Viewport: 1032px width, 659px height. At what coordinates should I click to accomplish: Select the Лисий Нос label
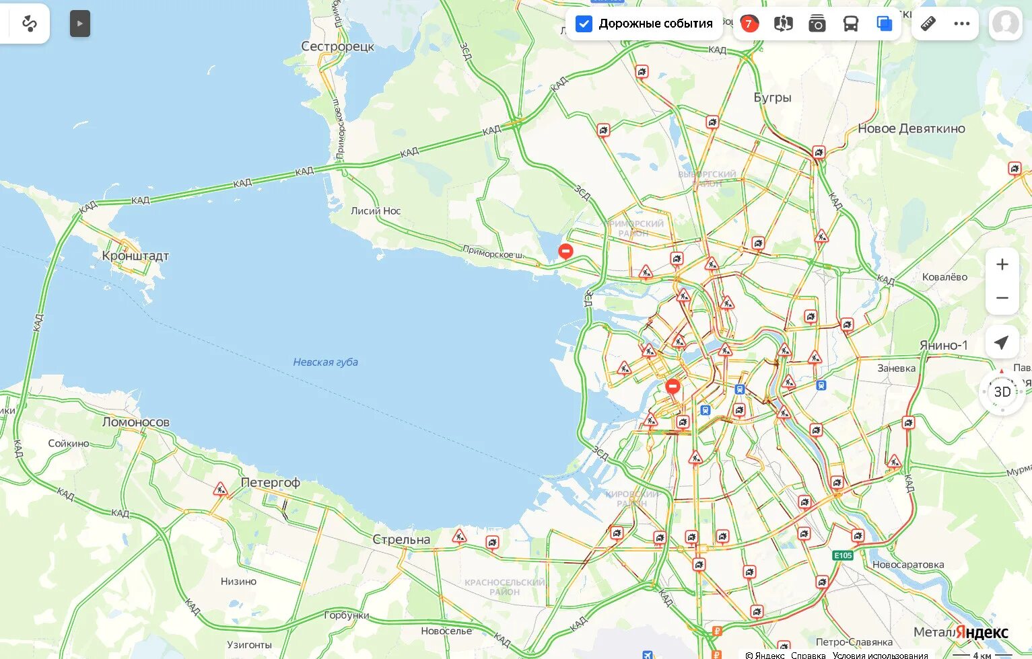376,210
